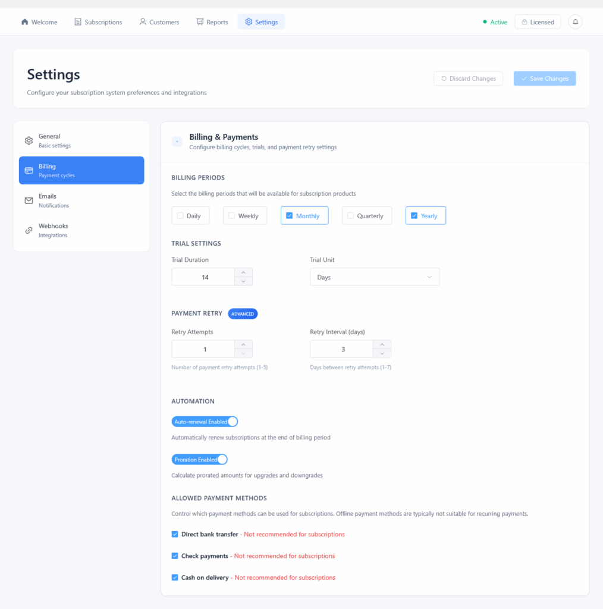The width and height of the screenshot is (603, 609).
Task: Click the Billing credit card icon
Action: [29, 171]
